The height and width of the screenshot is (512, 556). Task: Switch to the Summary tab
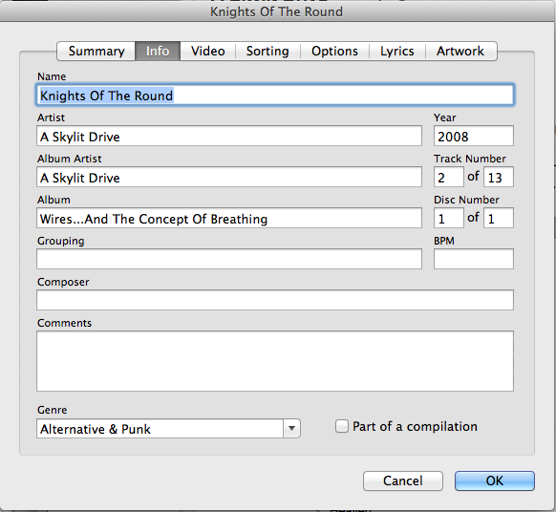coord(96,51)
